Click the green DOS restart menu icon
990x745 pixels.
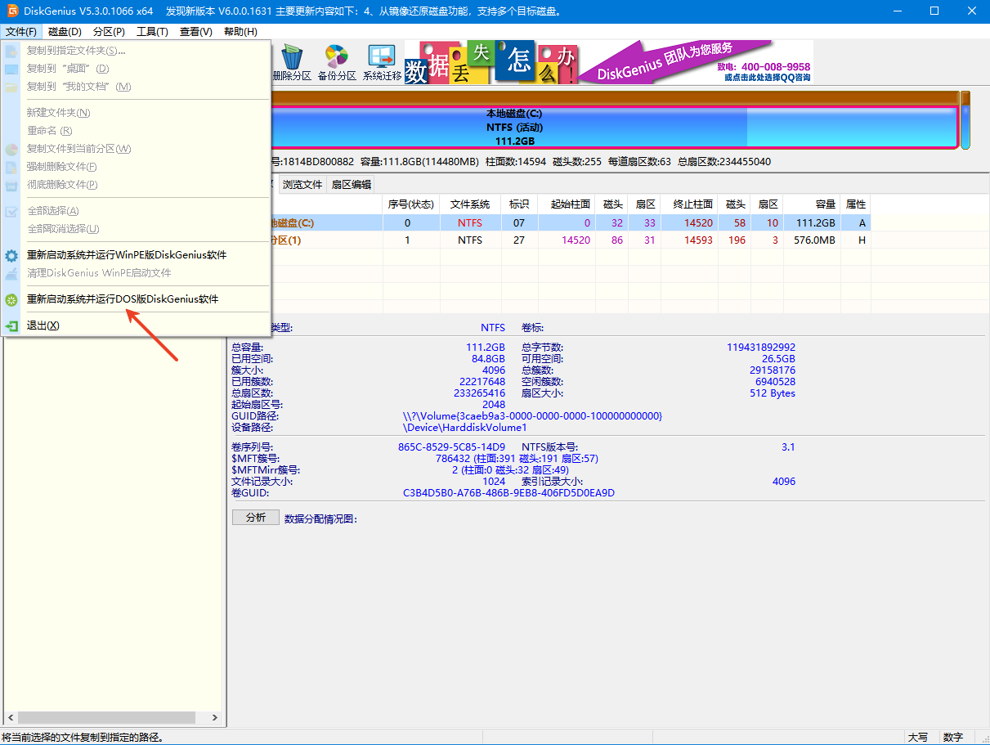pyautogui.click(x=11, y=299)
